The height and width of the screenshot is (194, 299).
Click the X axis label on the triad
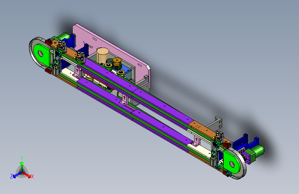pyautogui.click(x=32, y=176)
